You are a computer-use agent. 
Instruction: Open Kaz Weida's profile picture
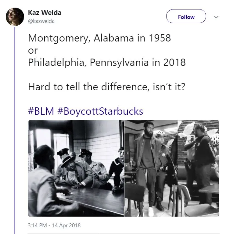coord(15,17)
